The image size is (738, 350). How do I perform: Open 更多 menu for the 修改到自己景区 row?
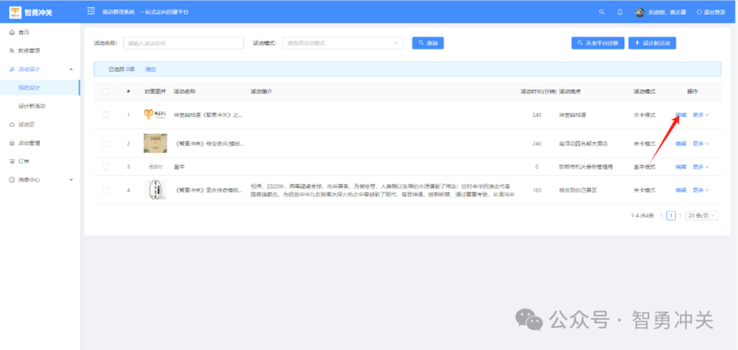pyautogui.click(x=701, y=190)
